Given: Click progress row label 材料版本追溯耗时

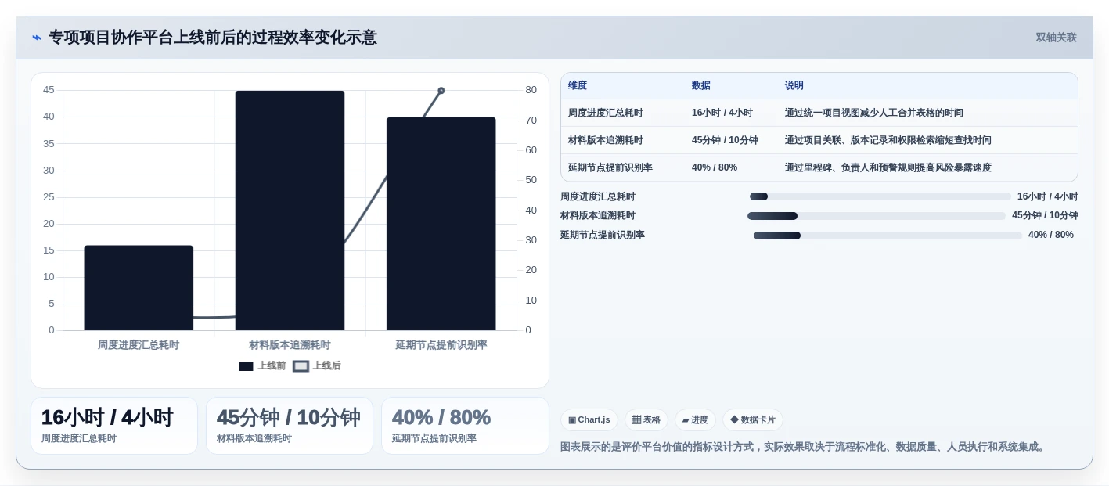Looking at the screenshot, I should [598, 215].
